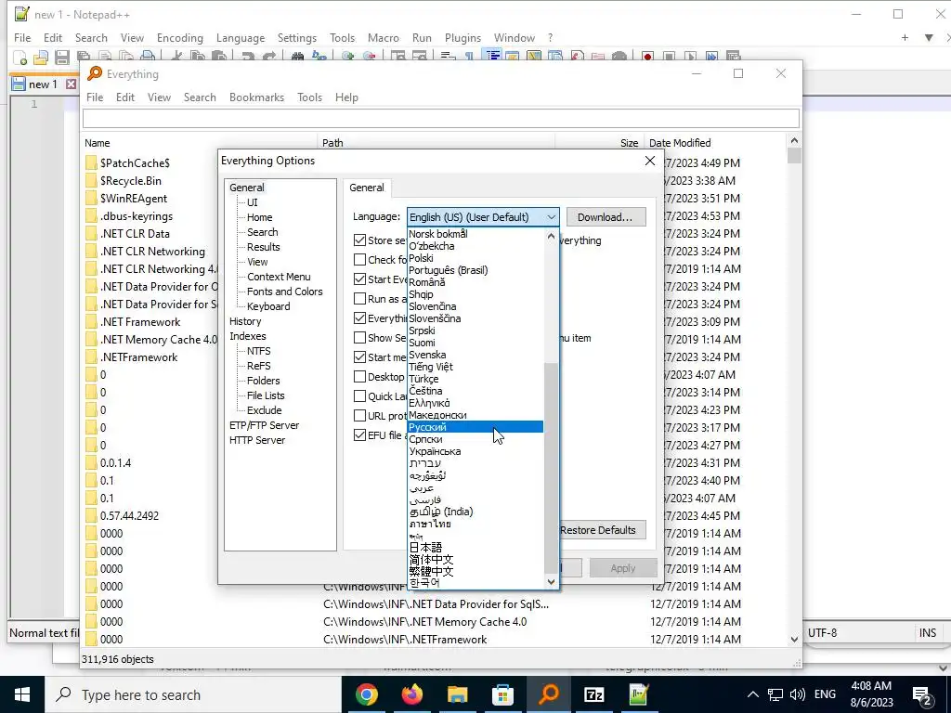951x713 pixels.
Task: Close the new 1 tab with its red X
Action: pos(71,84)
